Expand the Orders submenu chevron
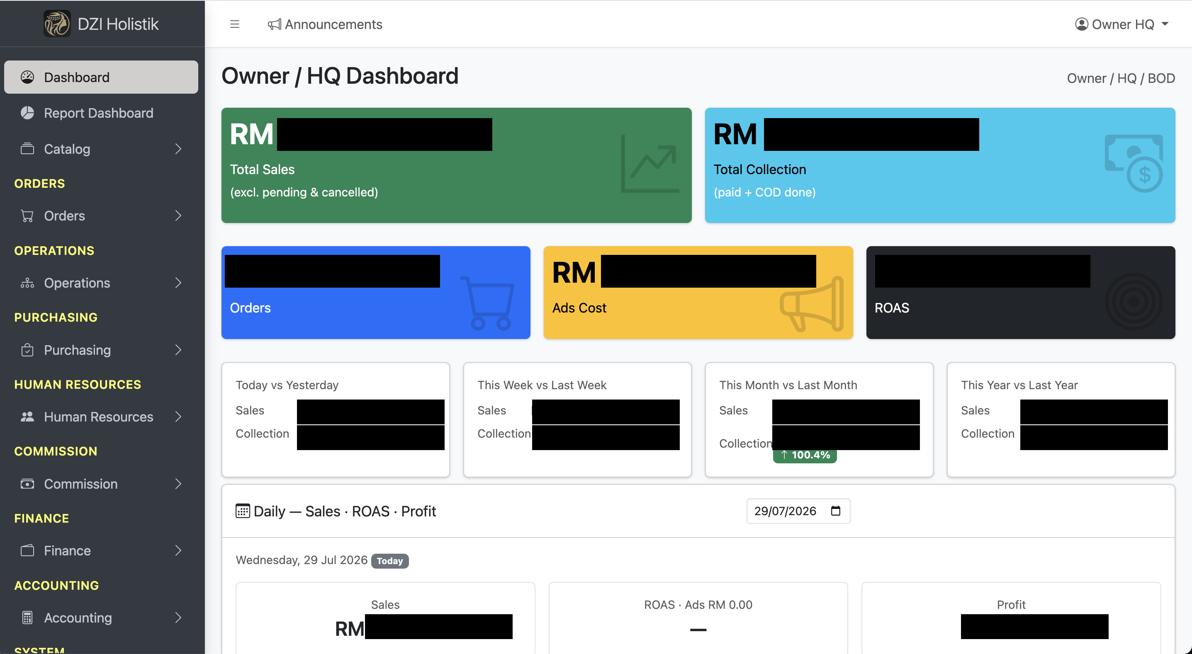This screenshot has width=1192, height=654. (179, 216)
